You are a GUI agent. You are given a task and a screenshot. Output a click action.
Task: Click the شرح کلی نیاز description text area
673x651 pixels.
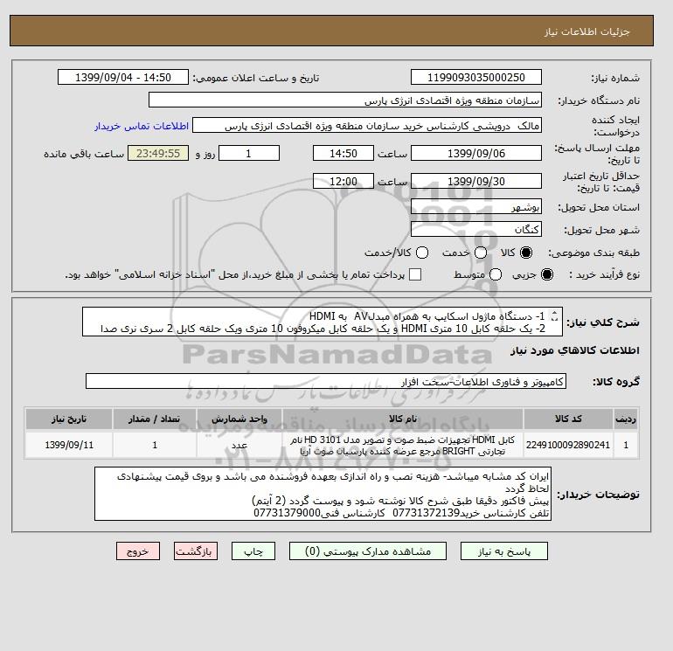pyautogui.click(x=323, y=322)
